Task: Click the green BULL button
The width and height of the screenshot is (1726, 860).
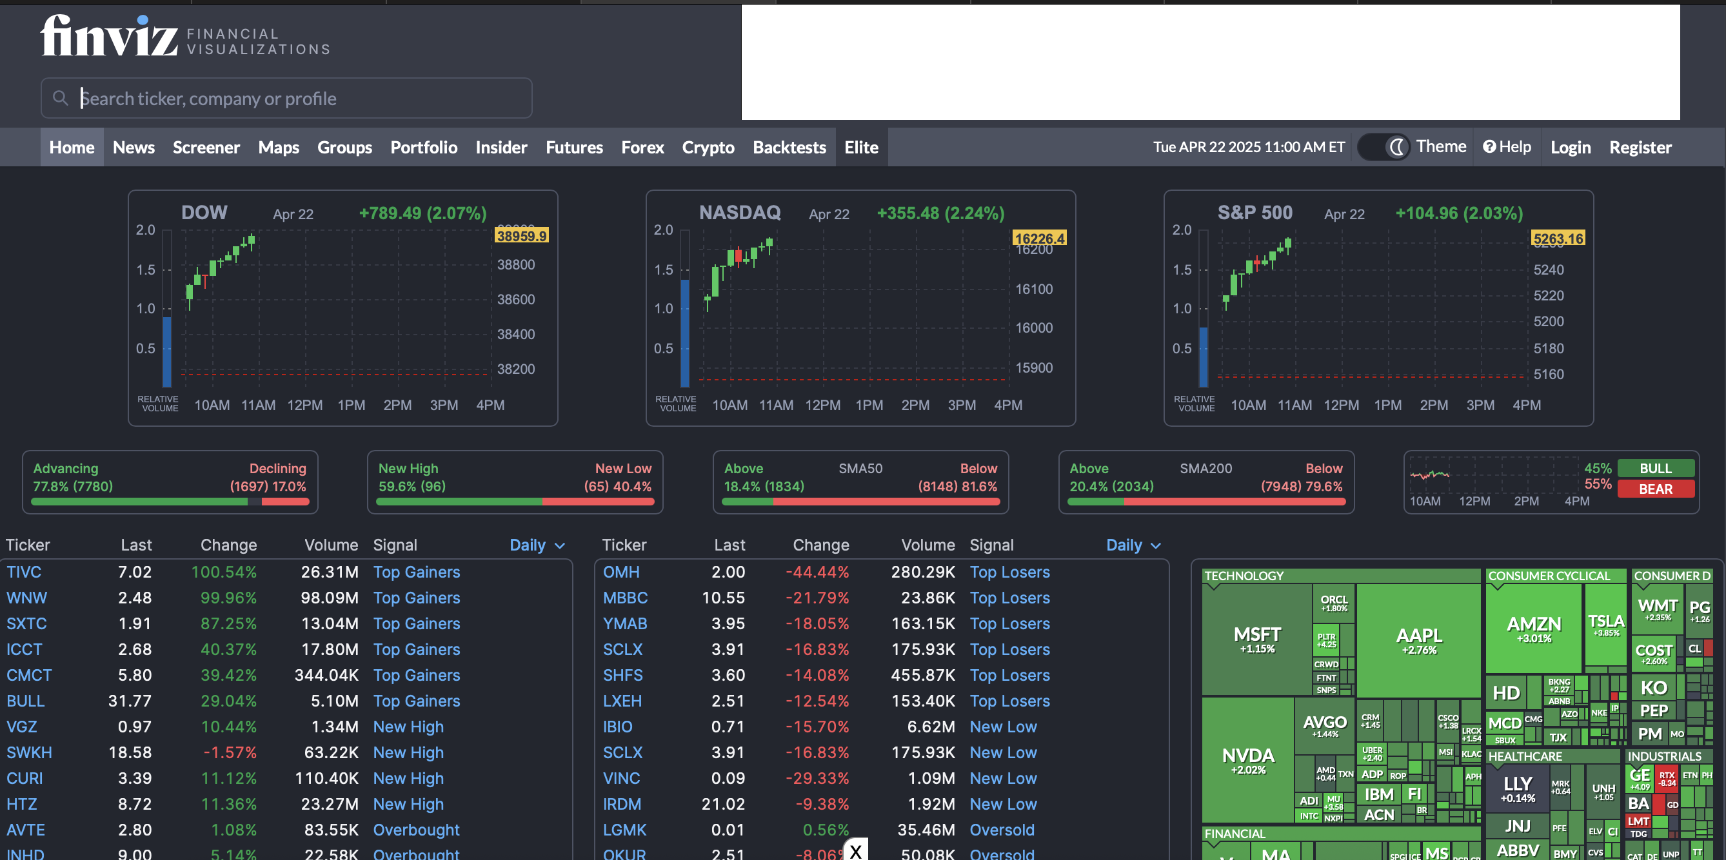Action: 1655,468
